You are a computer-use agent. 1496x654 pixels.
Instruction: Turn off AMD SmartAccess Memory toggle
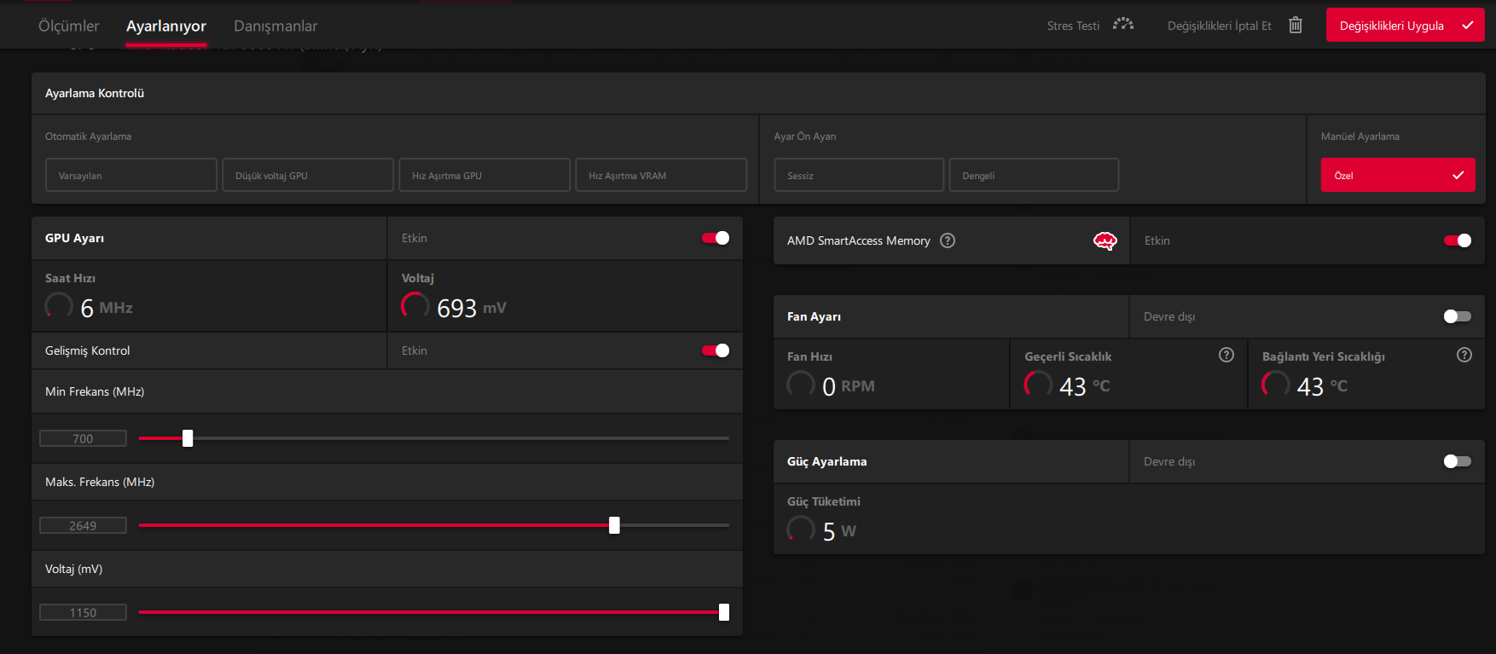click(1458, 240)
